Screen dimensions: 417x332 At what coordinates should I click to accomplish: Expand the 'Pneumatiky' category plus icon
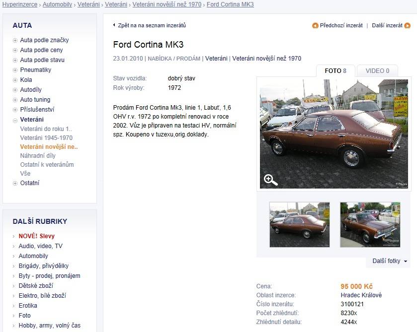[x=15, y=70]
